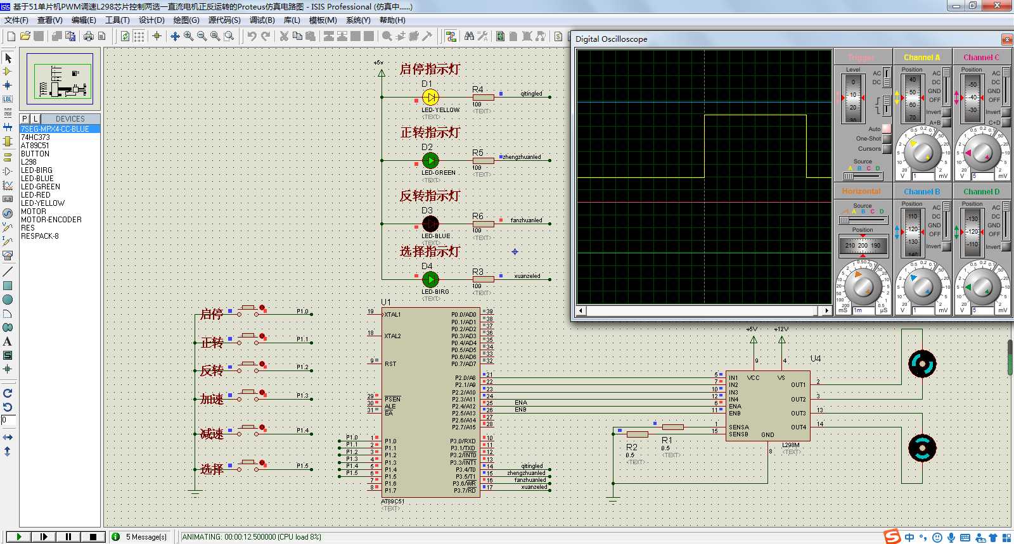Click the Trigger Source slider

(863, 176)
